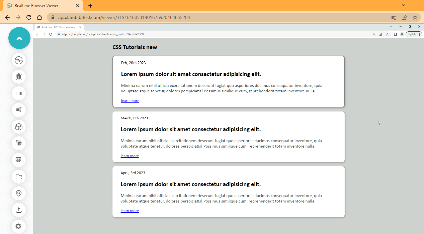Click the cdpn.io address bar
This screenshot has width=424, height=234.
point(100,34)
